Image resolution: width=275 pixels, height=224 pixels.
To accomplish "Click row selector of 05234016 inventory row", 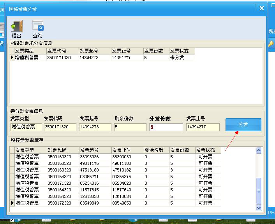I will [x=12, y=183].
